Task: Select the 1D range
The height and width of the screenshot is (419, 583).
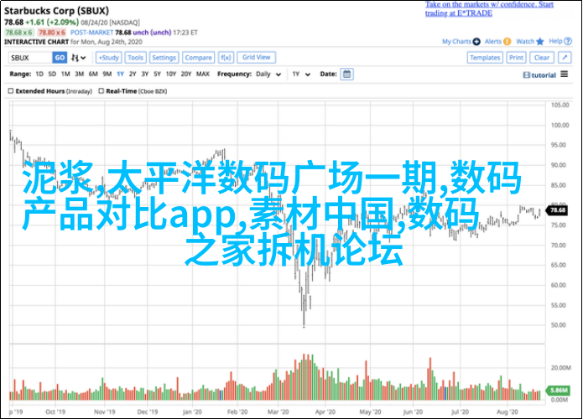Action: point(39,75)
